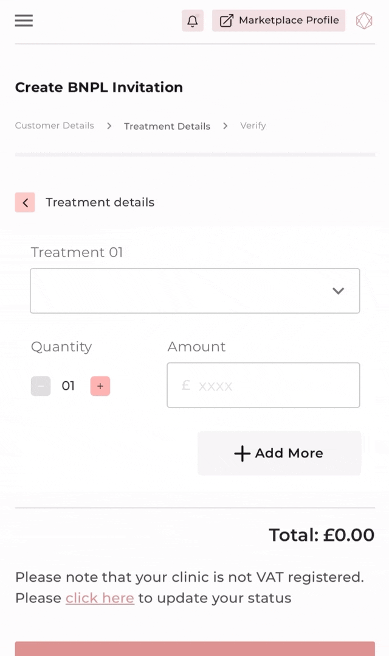Select the Treatment Details breadcrumb step
The height and width of the screenshot is (656, 389).
167,126
